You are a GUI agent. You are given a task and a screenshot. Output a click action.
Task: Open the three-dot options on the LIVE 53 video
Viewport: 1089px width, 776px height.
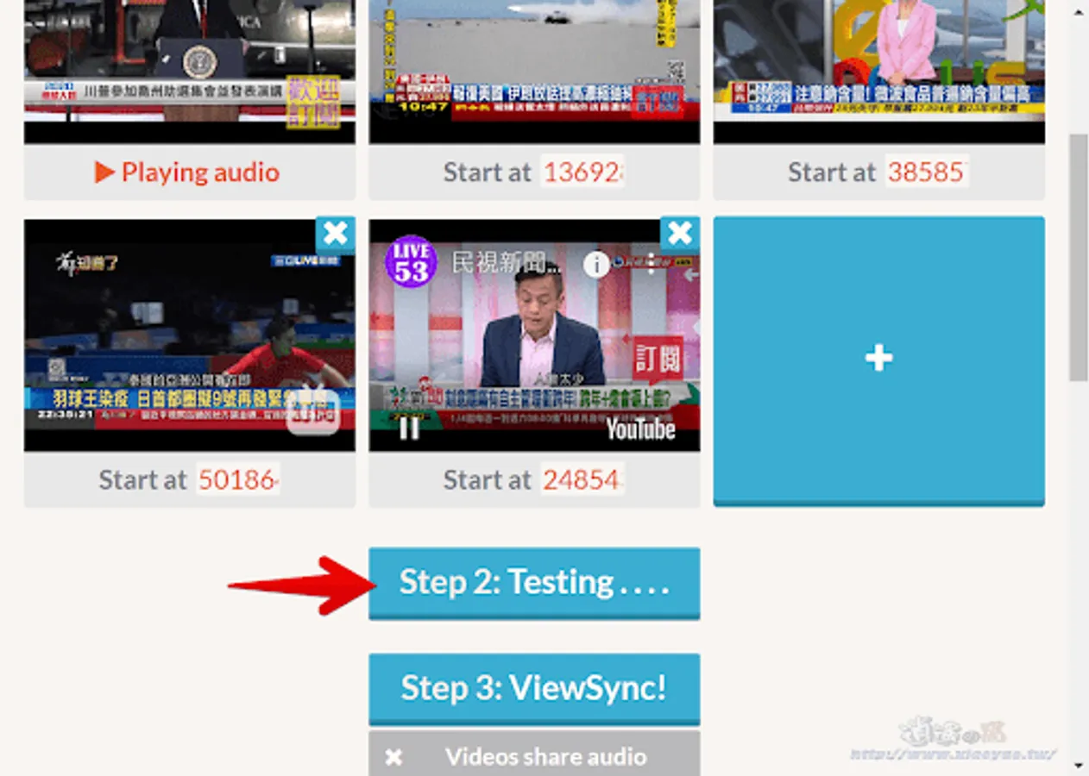(x=652, y=265)
